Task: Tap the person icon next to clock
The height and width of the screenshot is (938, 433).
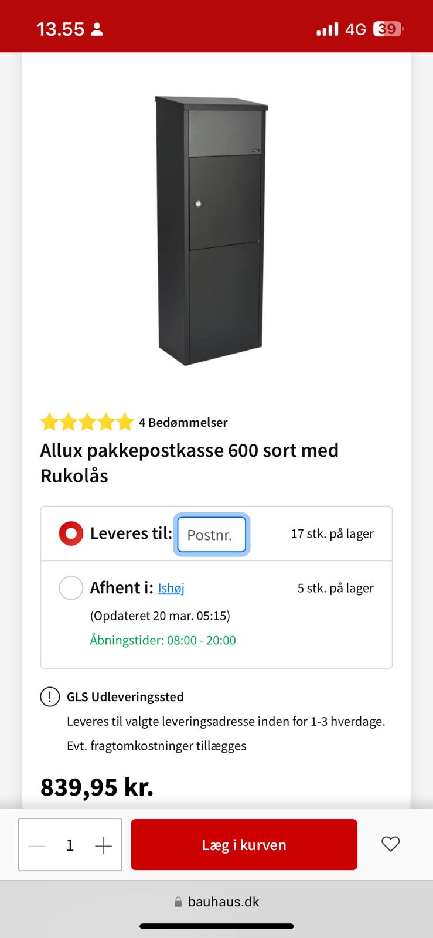Action: point(97,29)
